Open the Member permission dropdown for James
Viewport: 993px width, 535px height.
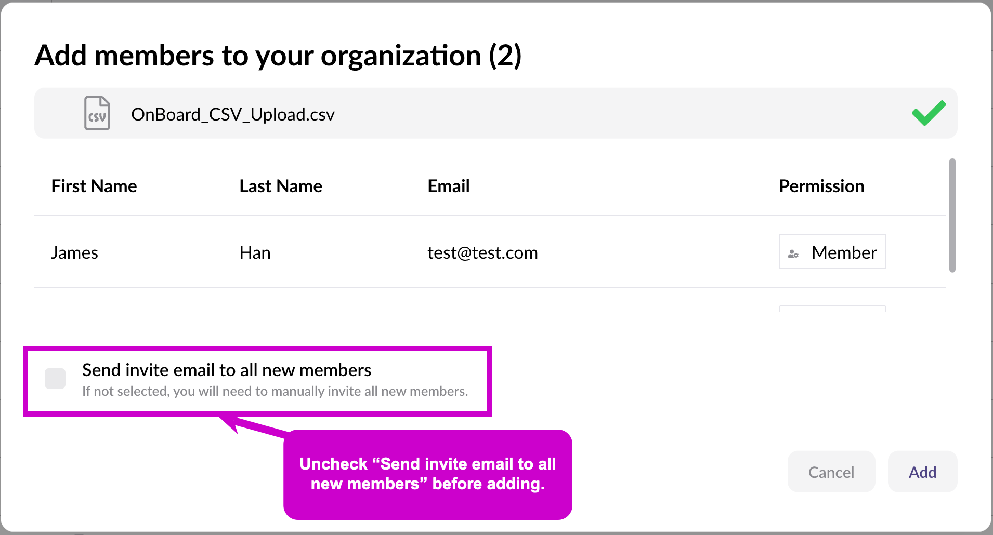pyautogui.click(x=832, y=252)
